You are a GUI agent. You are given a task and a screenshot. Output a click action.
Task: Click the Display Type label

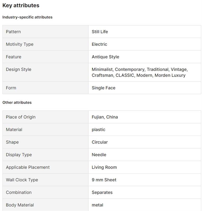[x=19, y=155]
